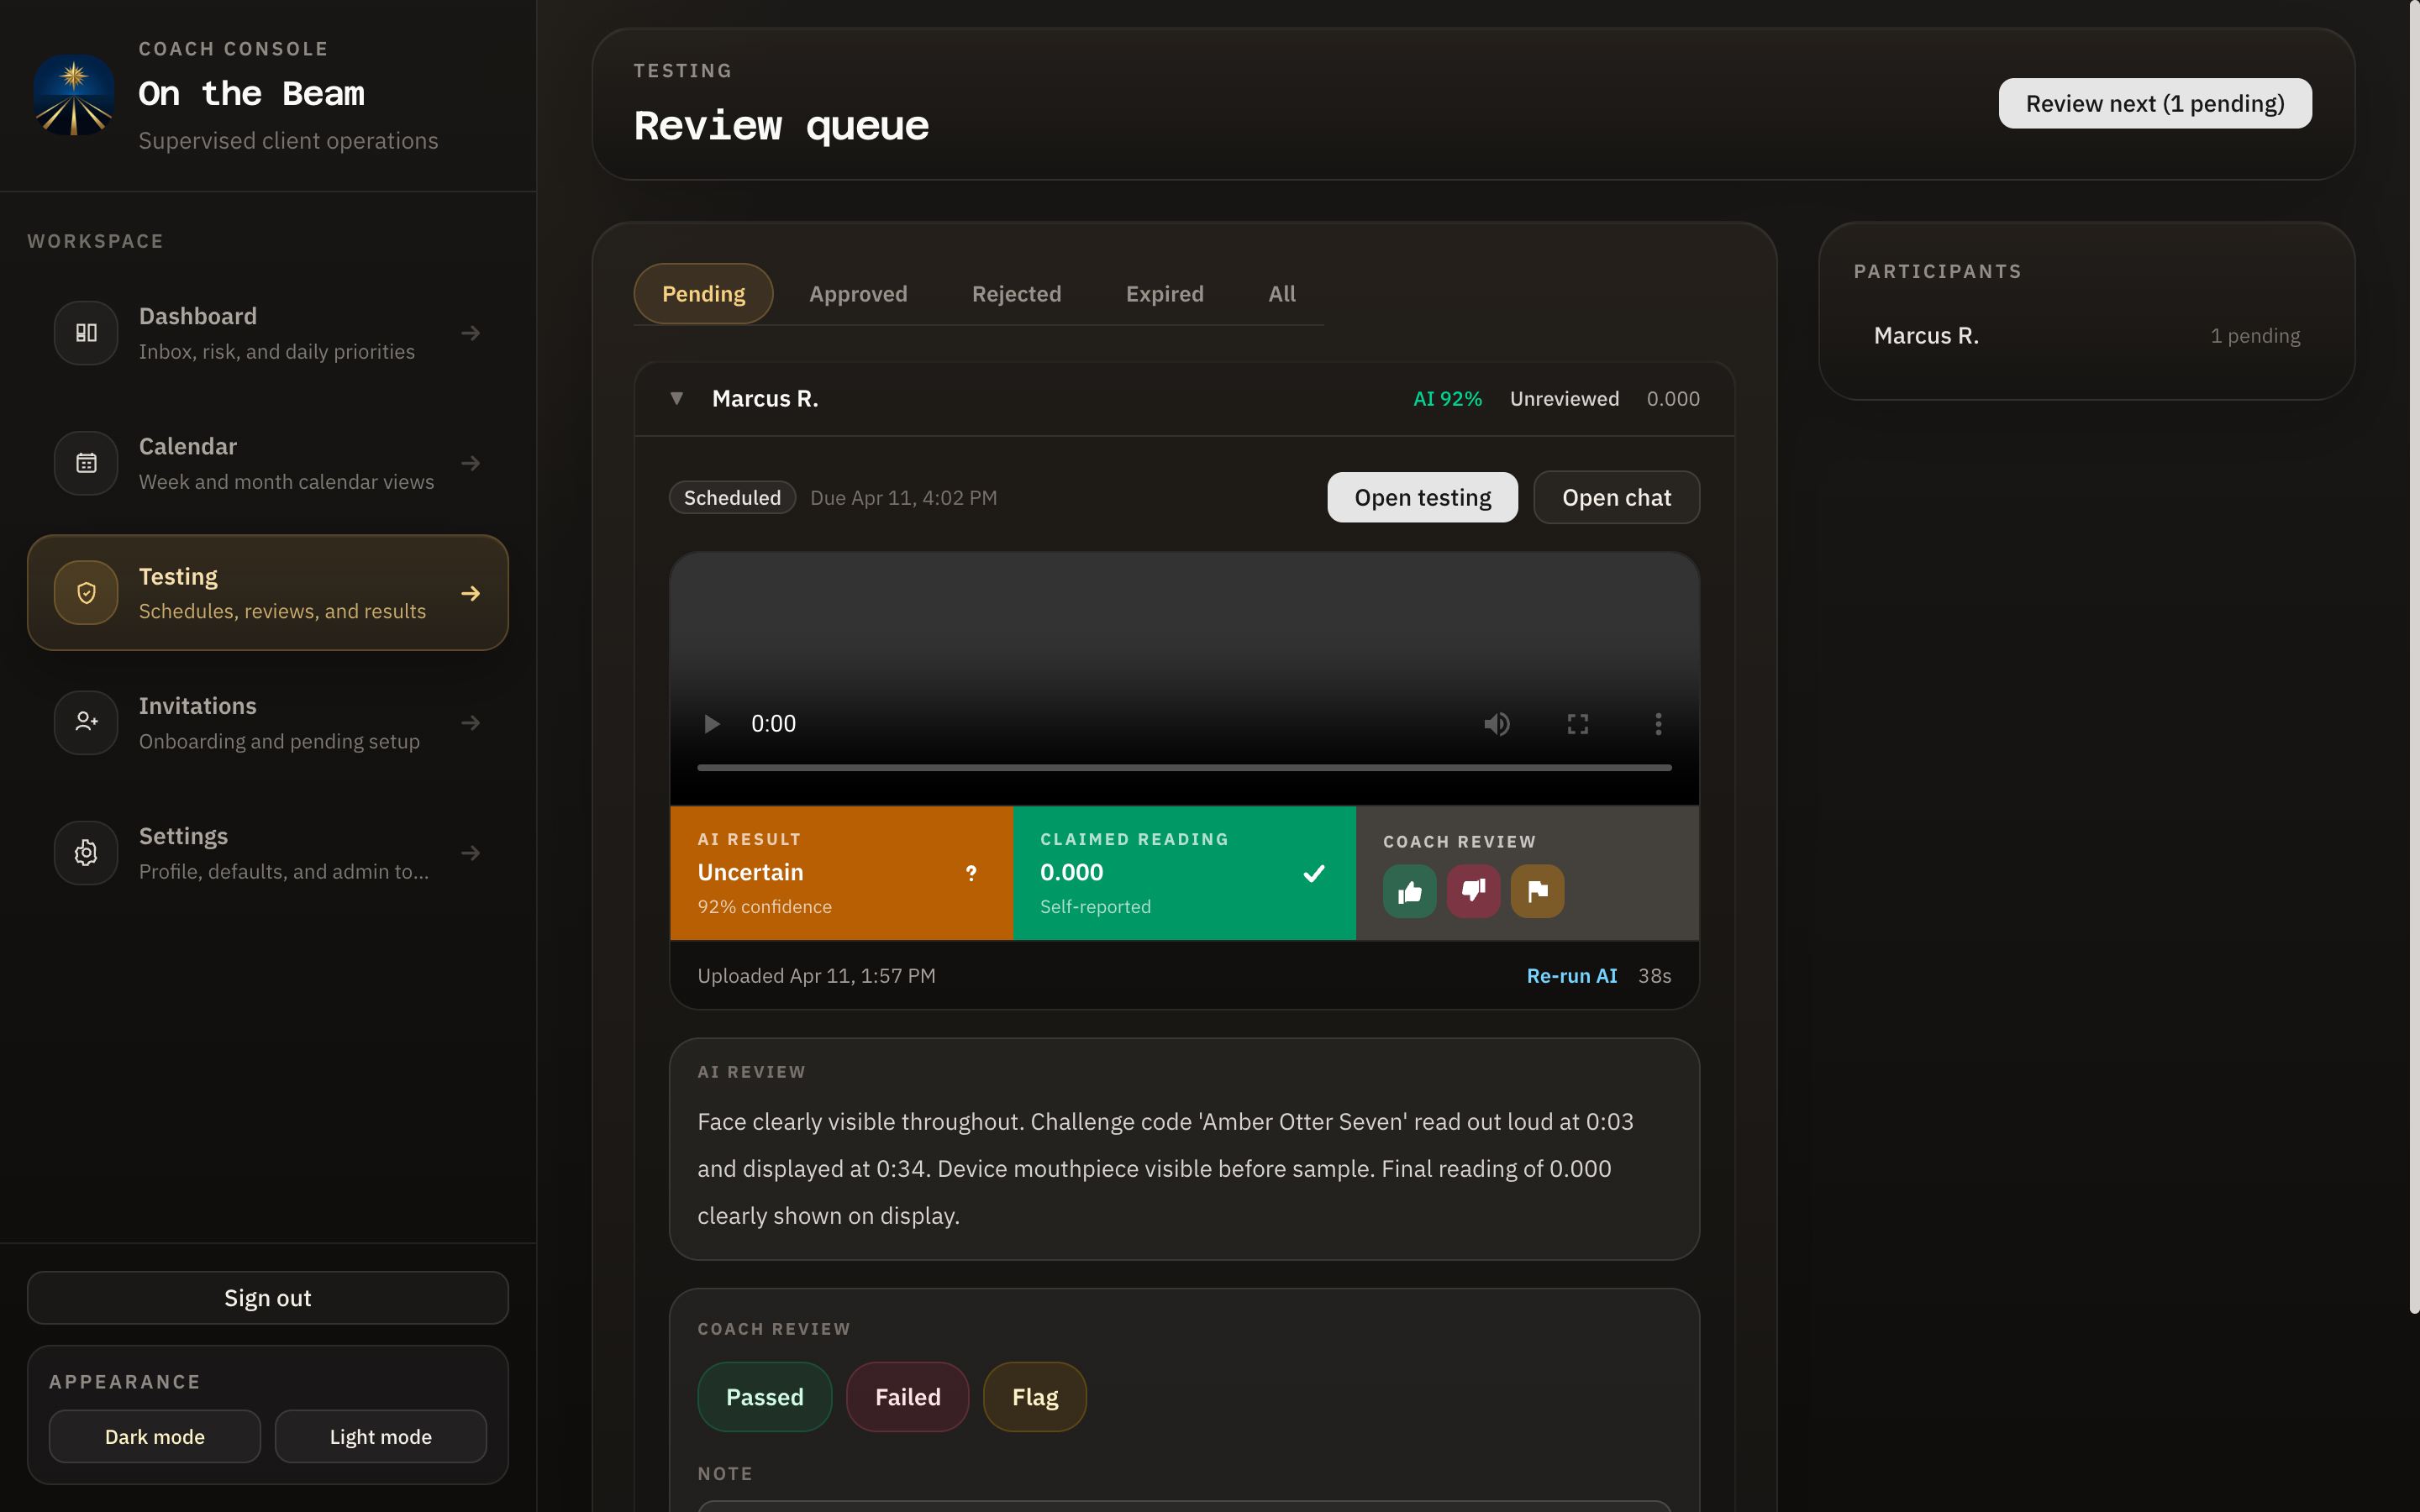
Task: Enable Light mode appearance
Action: pyautogui.click(x=381, y=1436)
